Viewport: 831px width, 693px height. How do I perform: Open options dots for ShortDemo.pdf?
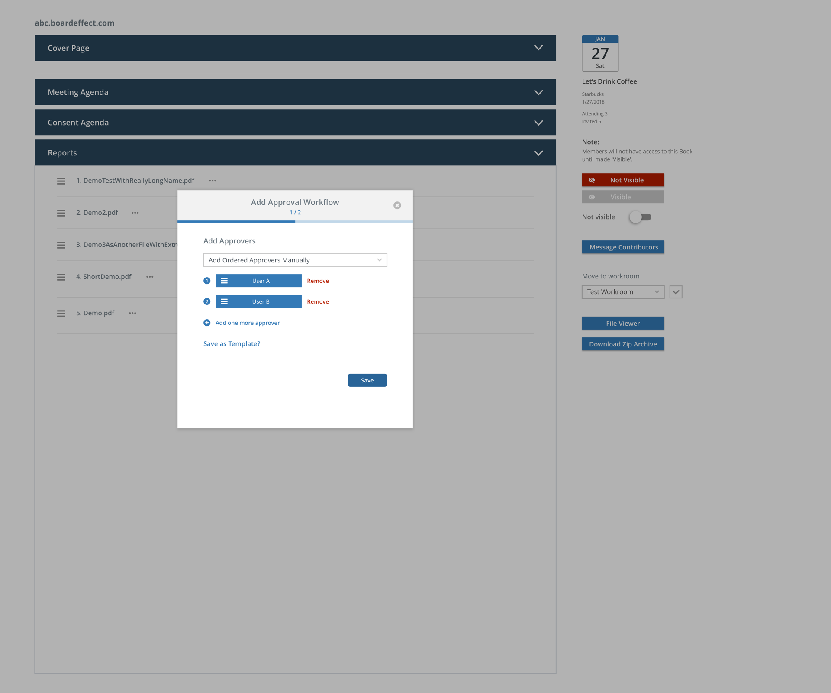pos(150,277)
